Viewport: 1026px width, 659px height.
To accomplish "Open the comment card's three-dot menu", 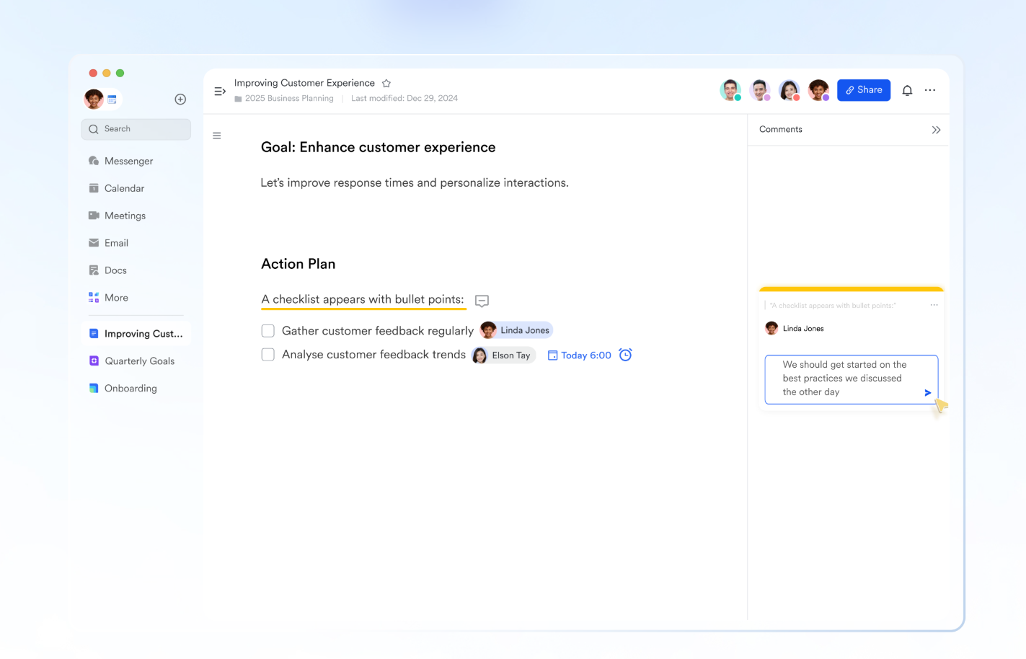I will coord(934,305).
